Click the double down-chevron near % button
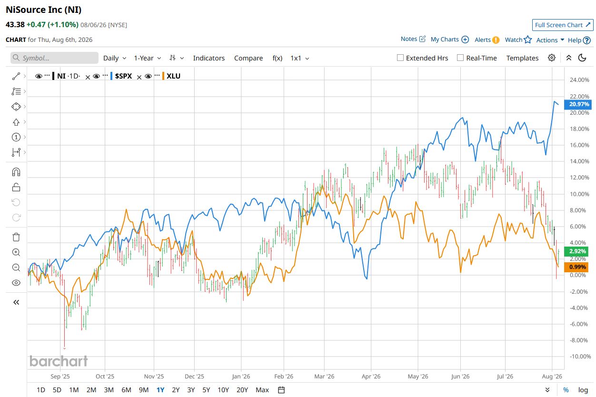This screenshot has height=397, width=596. [x=547, y=390]
